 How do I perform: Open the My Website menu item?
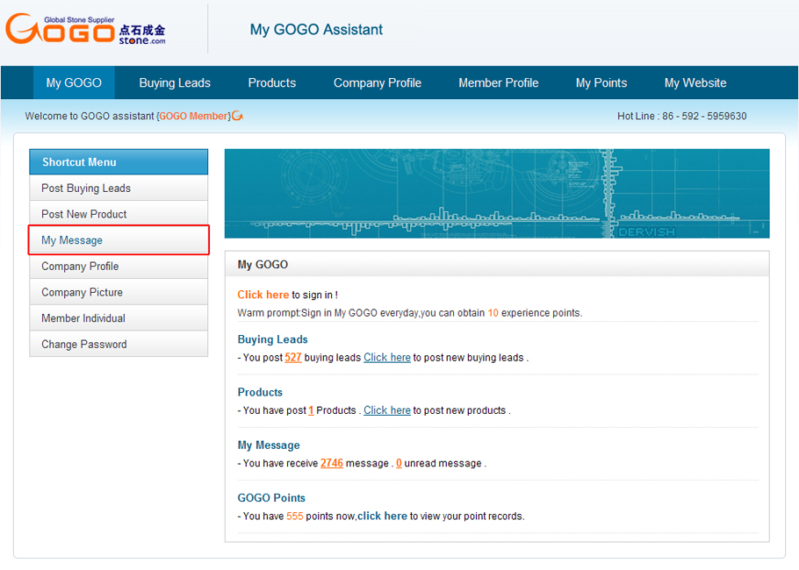[x=695, y=83]
